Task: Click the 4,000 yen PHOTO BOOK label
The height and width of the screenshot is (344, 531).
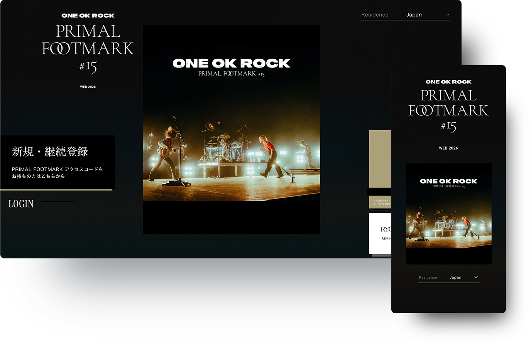Action: [x=380, y=202]
